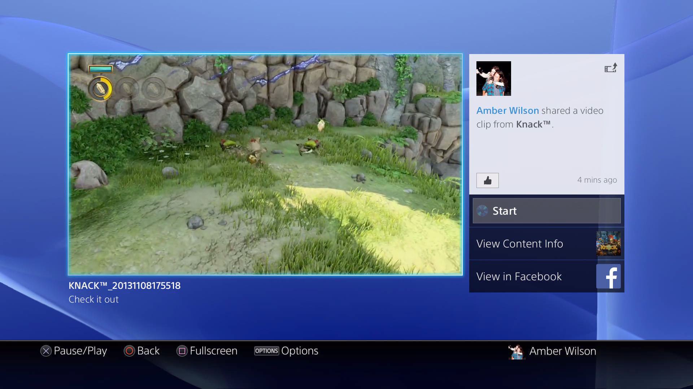Click the Knack game title link
The image size is (693, 389).
tap(533, 124)
